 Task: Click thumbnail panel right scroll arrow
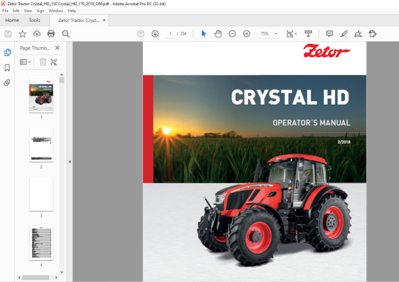pos(57,277)
